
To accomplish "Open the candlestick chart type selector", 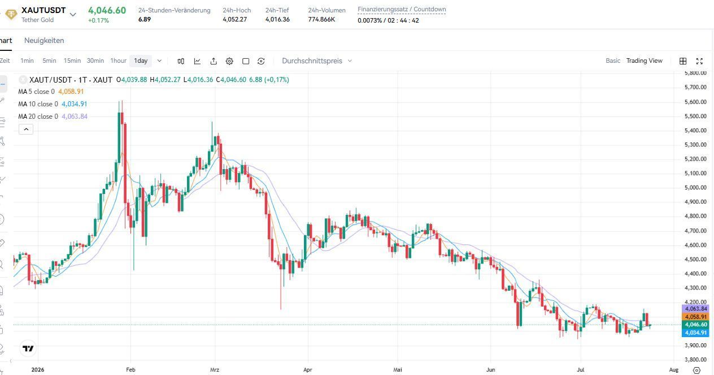I will 181,61.
